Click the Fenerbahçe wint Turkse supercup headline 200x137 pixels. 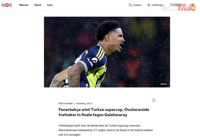[104, 112]
